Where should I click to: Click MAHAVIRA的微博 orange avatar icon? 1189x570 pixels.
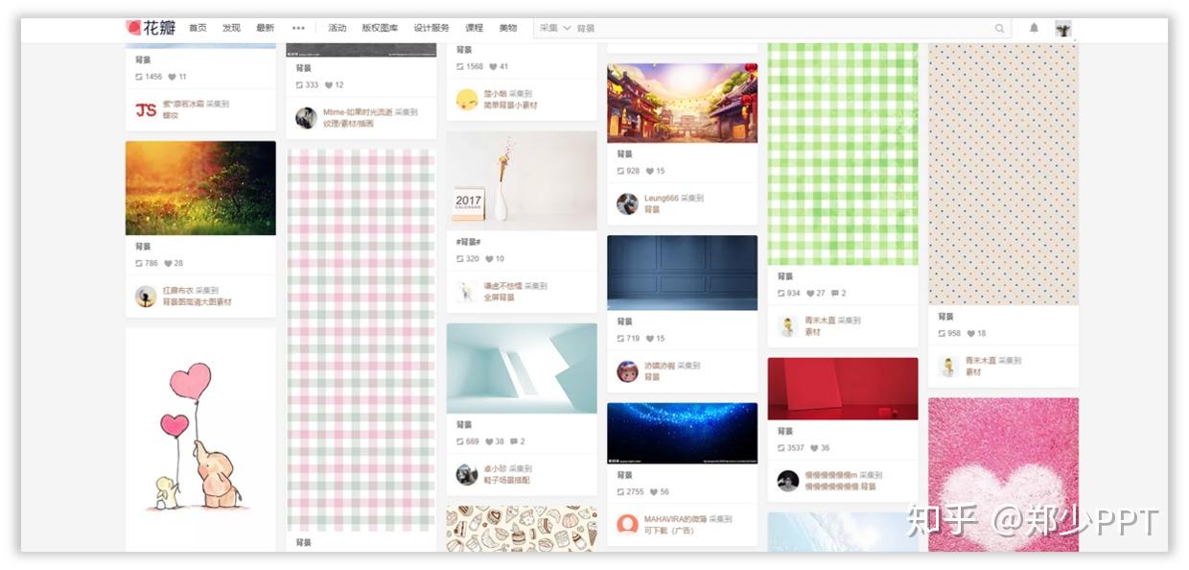pyautogui.click(x=627, y=524)
